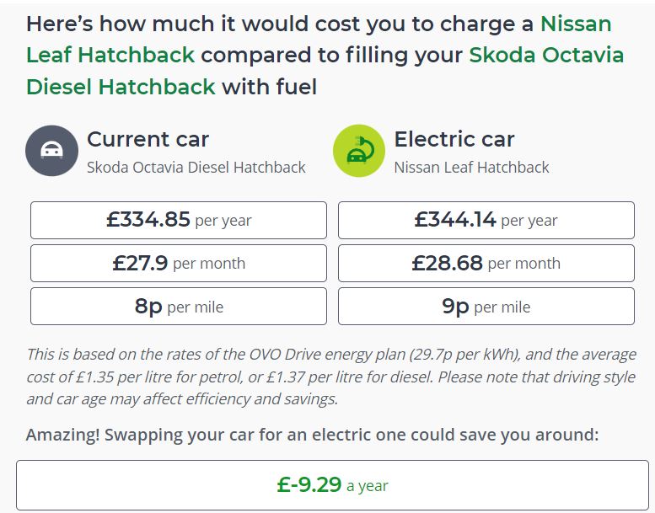
Task: Click Skoda Octavia subtitle under Current car
Action: 196,167
